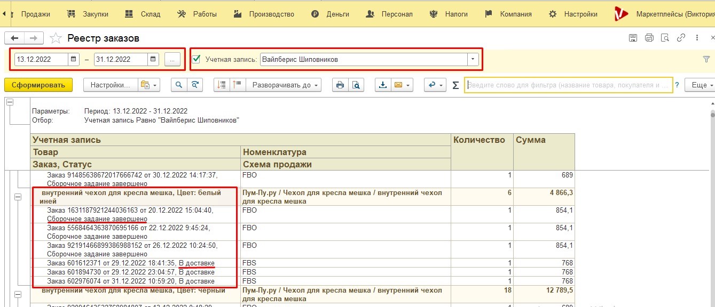This screenshot has width=715, height=307.
Task: Collapse the цвет белый иней product group
Action: [x=18, y=197]
